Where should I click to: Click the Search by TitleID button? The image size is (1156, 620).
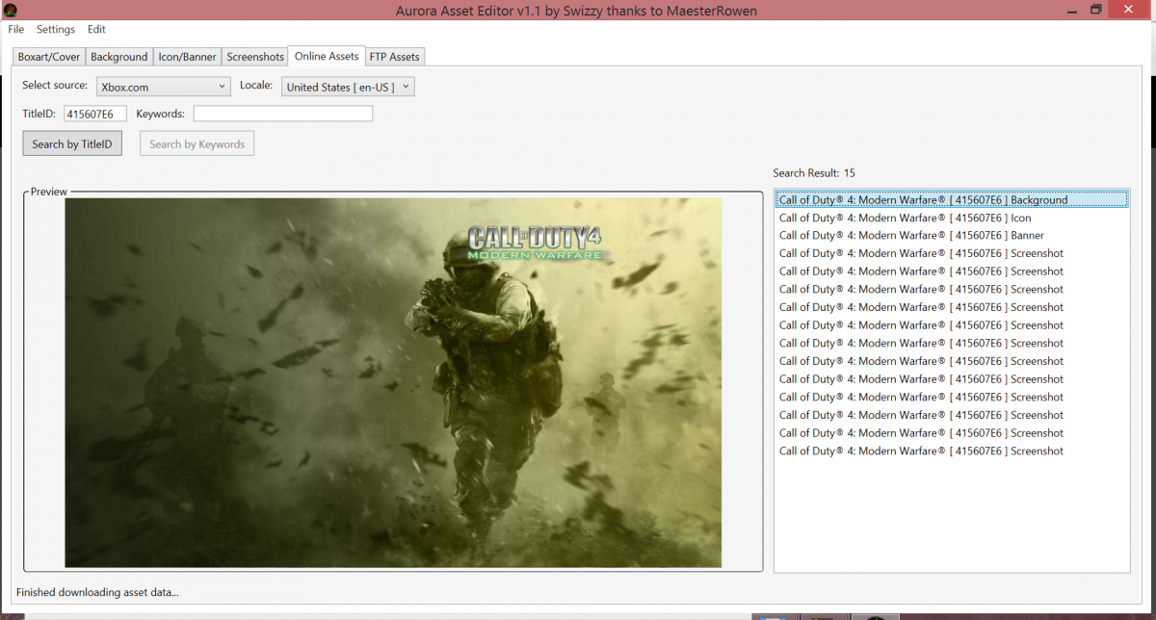pyautogui.click(x=72, y=144)
